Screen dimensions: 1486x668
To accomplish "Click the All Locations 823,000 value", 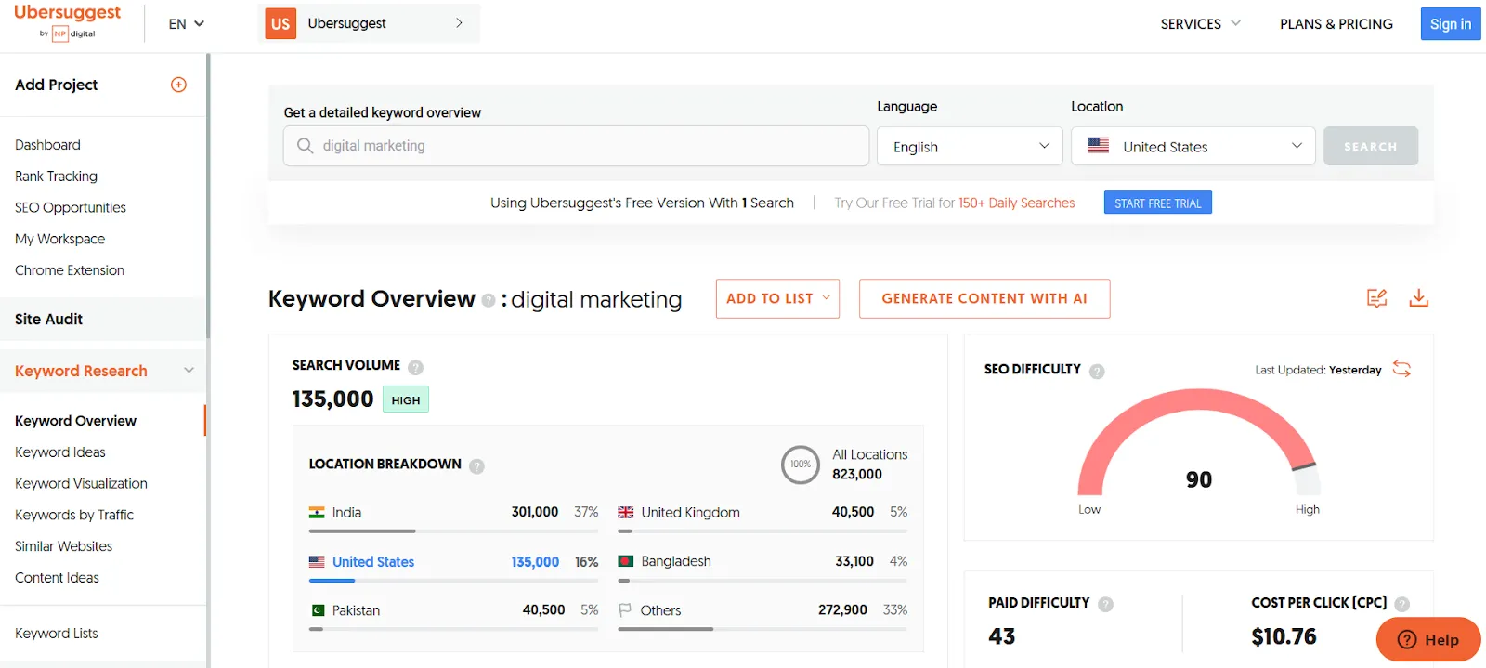I will (x=856, y=474).
